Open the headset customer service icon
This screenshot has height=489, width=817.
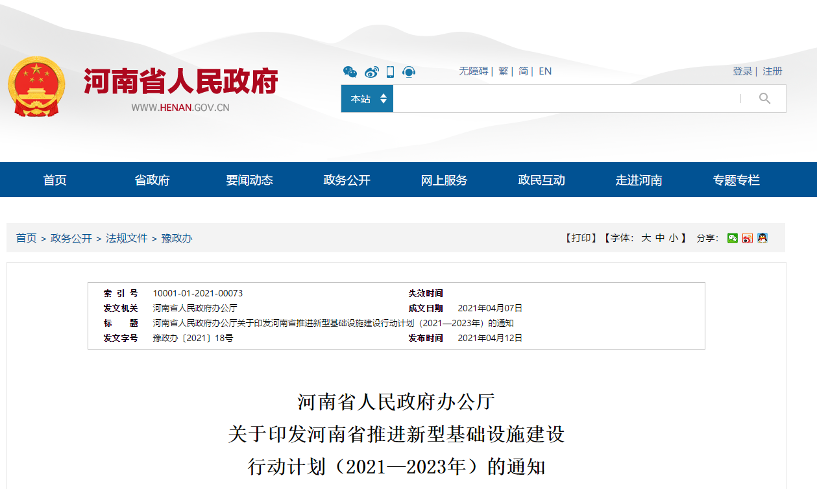coord(409,71)
